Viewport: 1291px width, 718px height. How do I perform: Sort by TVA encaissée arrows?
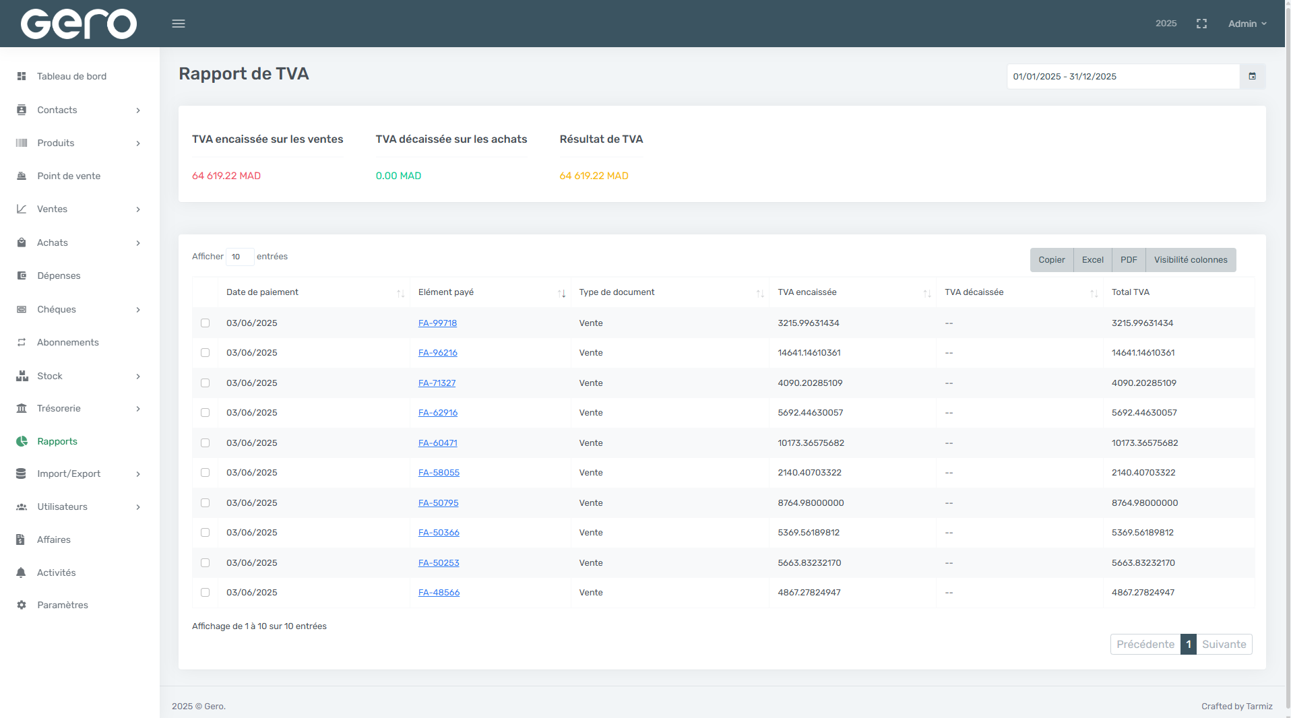click(x=926, y=293)
